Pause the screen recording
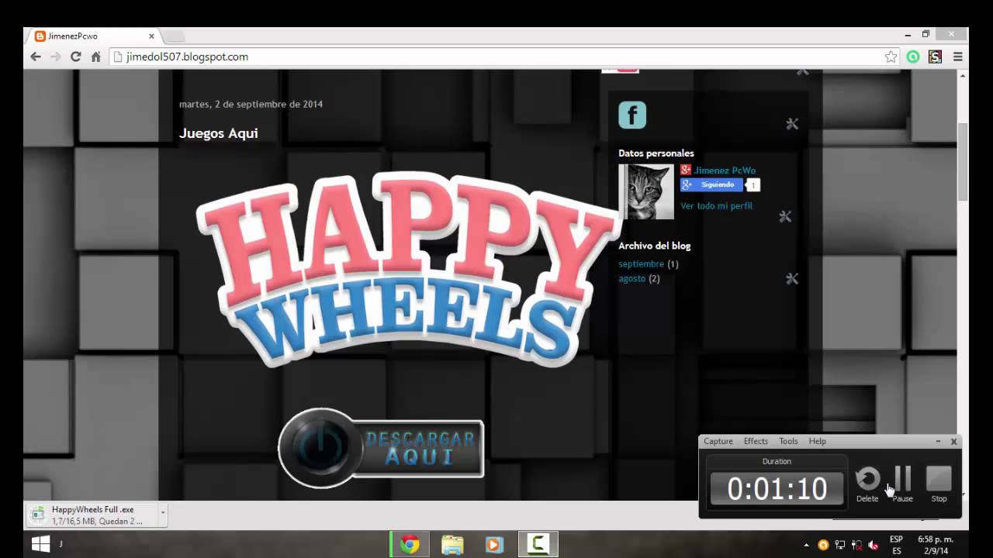This screenshot has height=558, width=993. tap(902, 484)
